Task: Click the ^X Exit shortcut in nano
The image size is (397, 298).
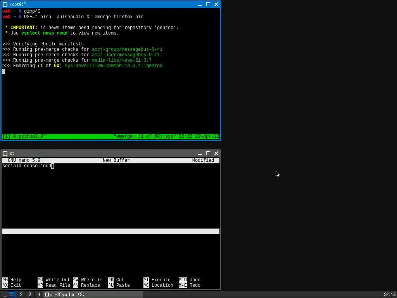Action: (x=12, y=285)
